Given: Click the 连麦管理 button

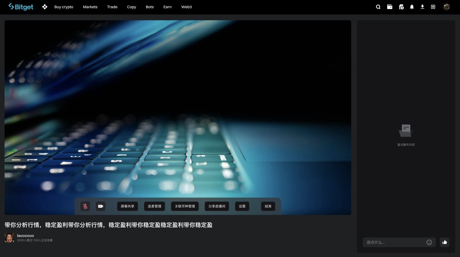Looking at the screenshot, I should 154,206.
